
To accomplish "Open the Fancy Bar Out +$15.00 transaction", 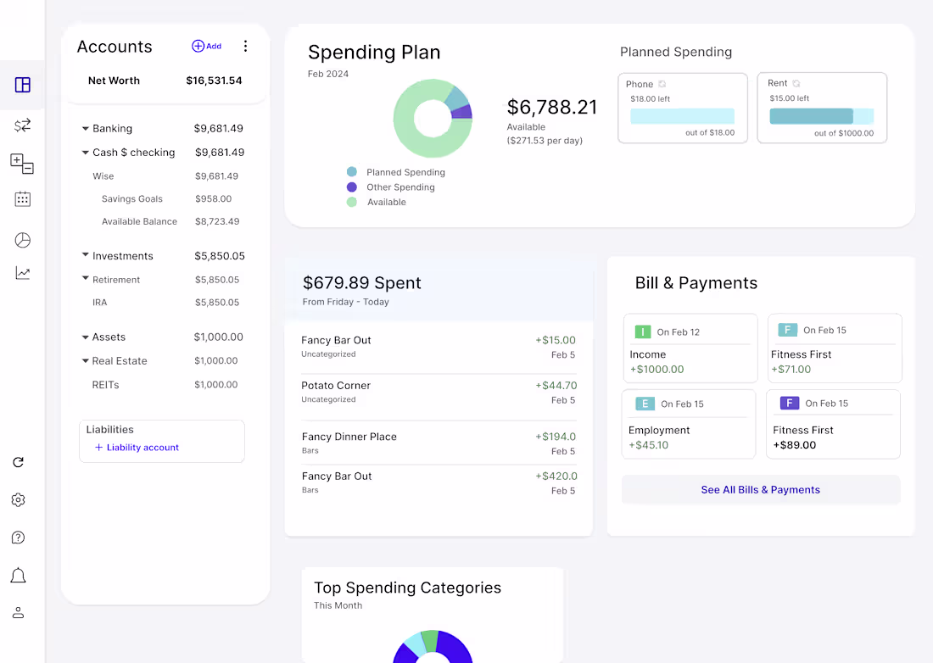I will (439, 347).
